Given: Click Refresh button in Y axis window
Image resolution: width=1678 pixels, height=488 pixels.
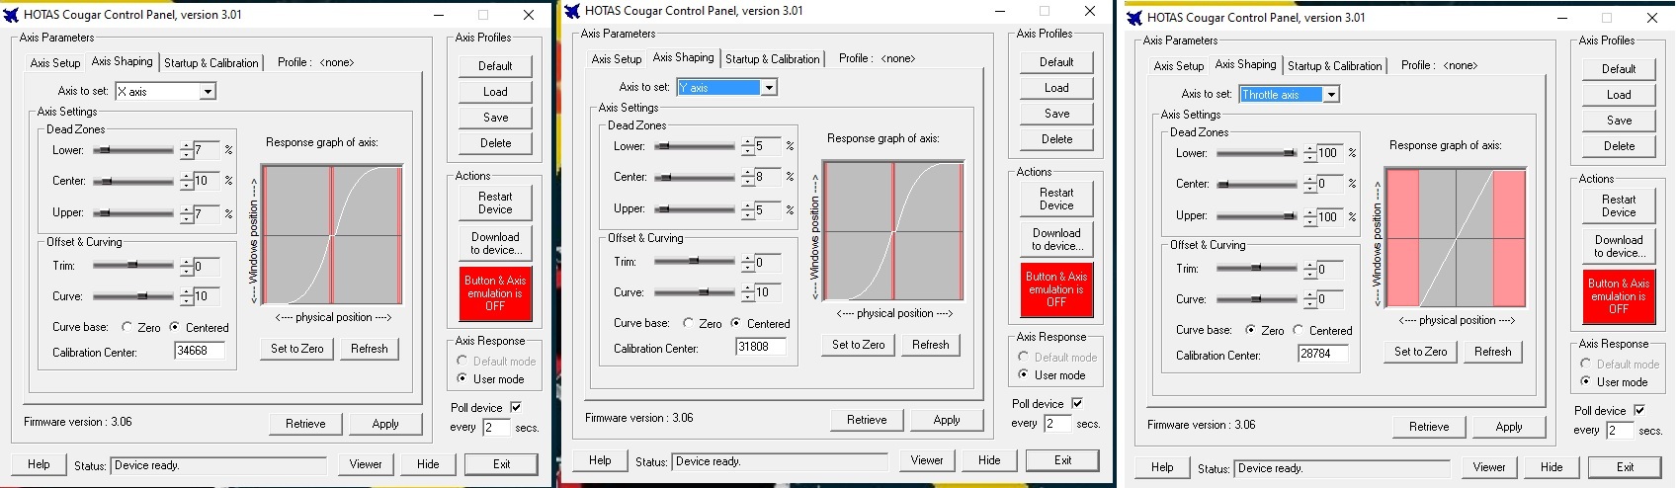Looking at the screenshot, I should click(931, 345).
